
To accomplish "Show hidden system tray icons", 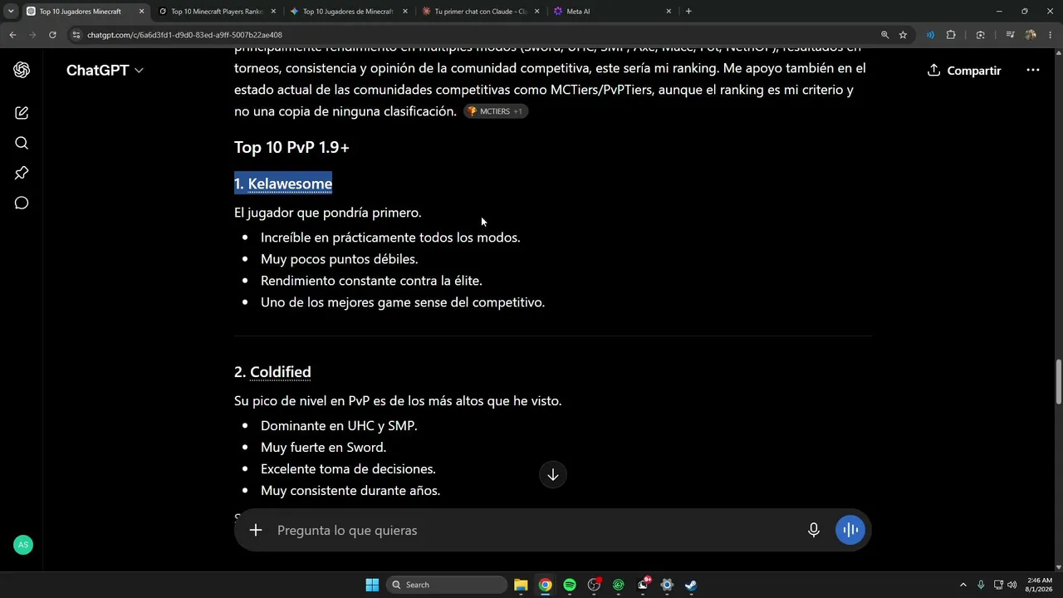I will tap(963, 585).
